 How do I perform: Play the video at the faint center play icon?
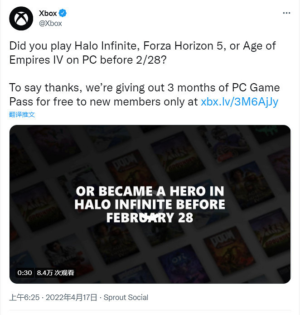[150, 211]
